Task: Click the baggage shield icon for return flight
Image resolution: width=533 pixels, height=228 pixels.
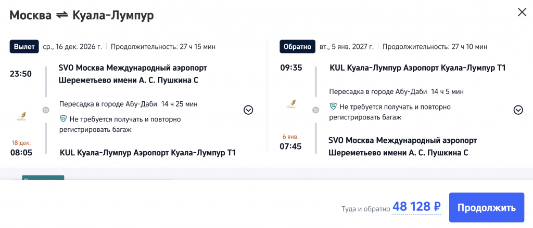Action: point(333,106)
